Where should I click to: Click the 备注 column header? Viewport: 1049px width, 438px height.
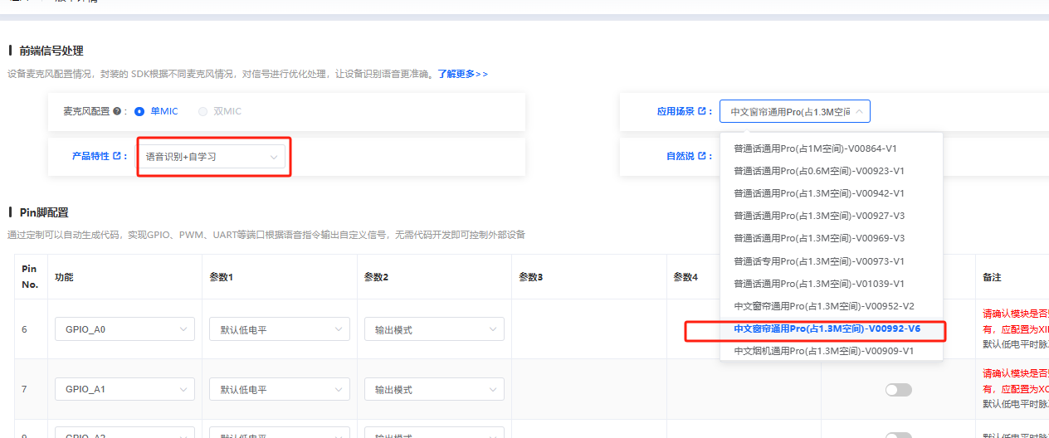click(993, 276)
